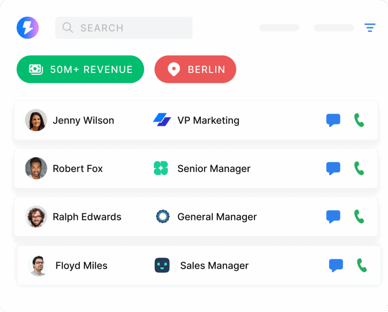Viewport: 388px width, 312px height.
Task: Toggle the 50M+ Revenue filter chip
Action: pos(80,69)
